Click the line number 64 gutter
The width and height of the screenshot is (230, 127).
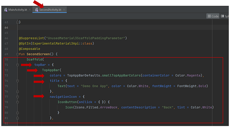6,28
